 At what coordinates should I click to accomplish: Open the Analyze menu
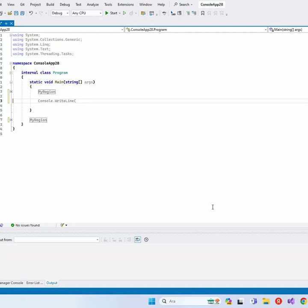[x=93, y=4]
